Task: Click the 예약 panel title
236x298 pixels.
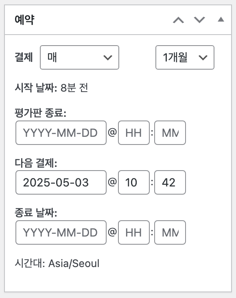Action: 24,20
